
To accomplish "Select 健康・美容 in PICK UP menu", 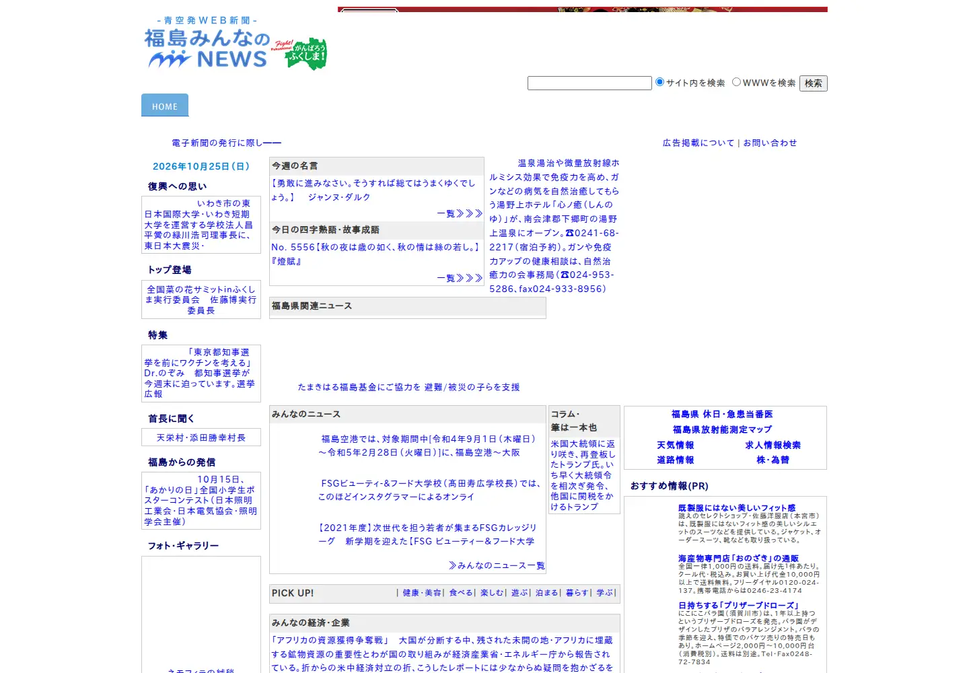I will coord(422,593).
